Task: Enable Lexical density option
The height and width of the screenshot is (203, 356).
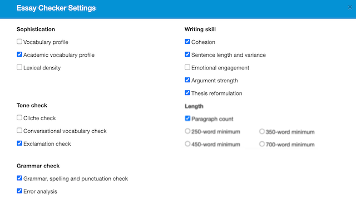Action: click(x=19, y=67)
